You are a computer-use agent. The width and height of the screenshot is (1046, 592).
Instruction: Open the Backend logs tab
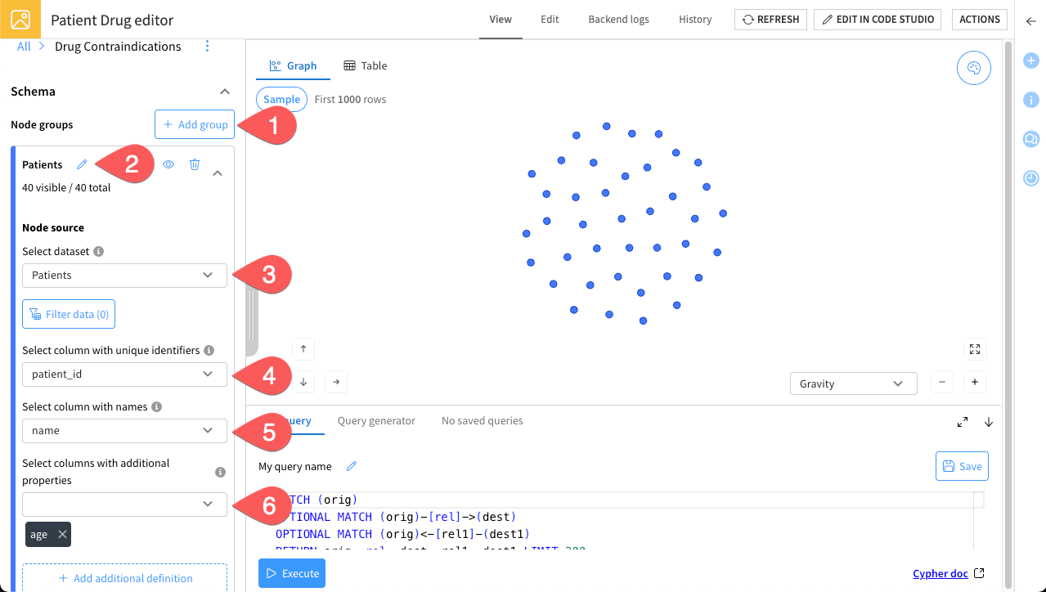click(617, 19)
